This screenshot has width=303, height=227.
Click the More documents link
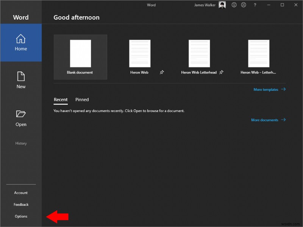[x=266, y=120]
